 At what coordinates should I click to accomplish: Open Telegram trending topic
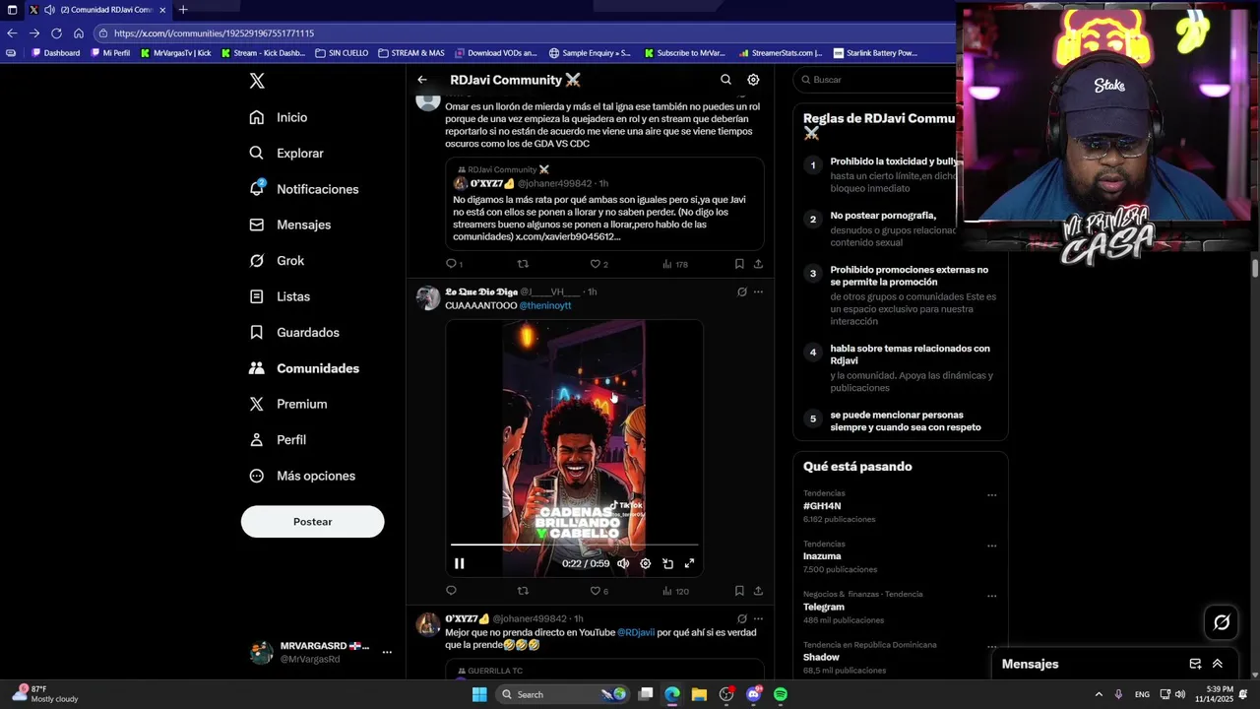(x=824, y=607)
